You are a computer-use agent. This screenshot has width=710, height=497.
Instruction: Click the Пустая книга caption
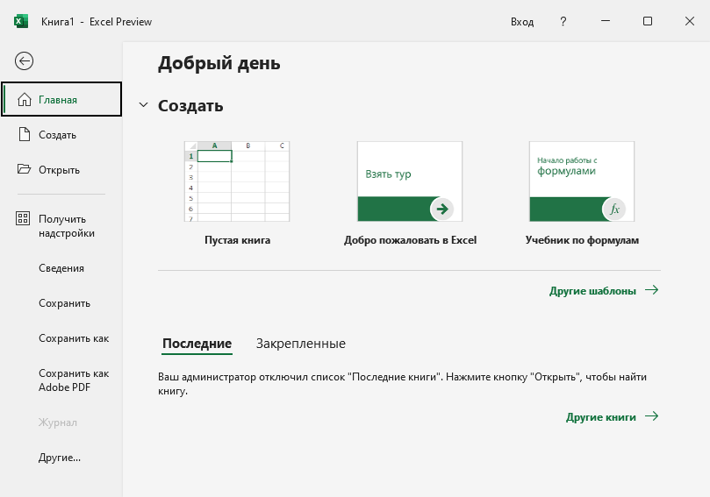(x=237, y=240)
